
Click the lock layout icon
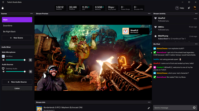coord(3,8)
